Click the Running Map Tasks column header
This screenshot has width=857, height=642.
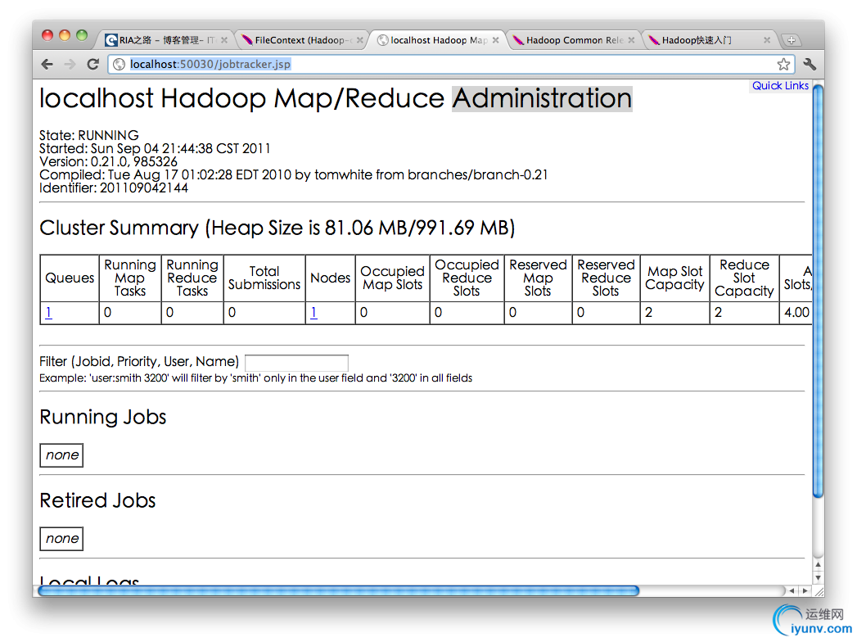pyautogui.click(x=130, y=278)
